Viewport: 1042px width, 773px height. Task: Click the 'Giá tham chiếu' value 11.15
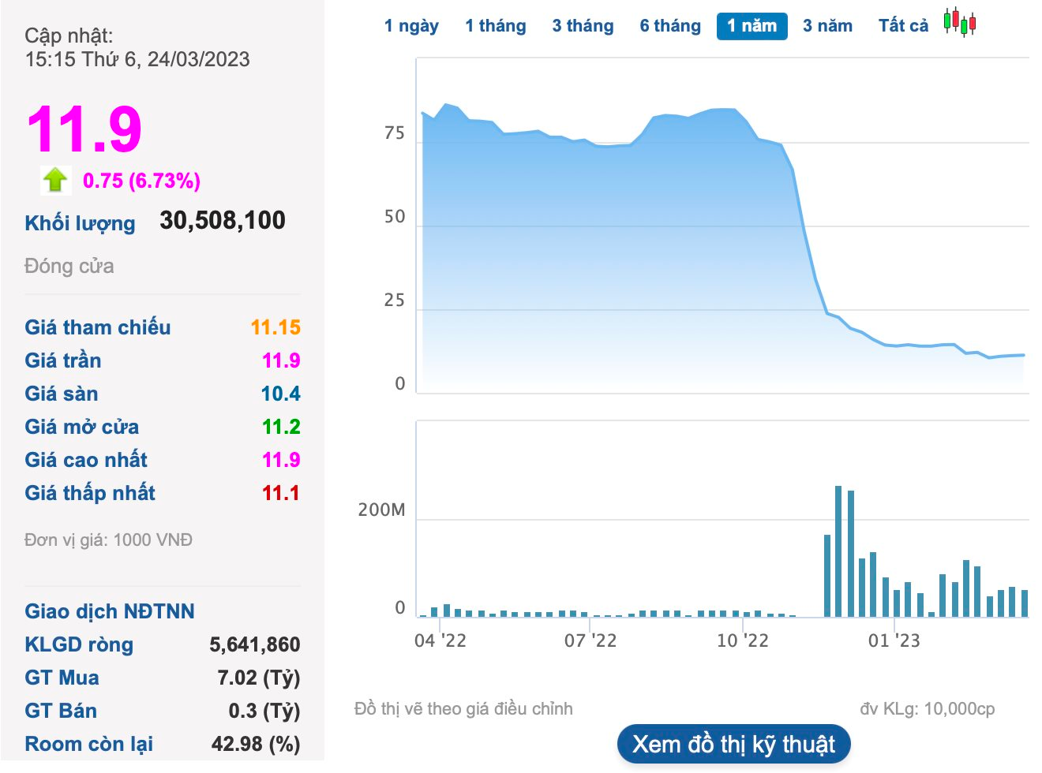click(x=275, y=327)
